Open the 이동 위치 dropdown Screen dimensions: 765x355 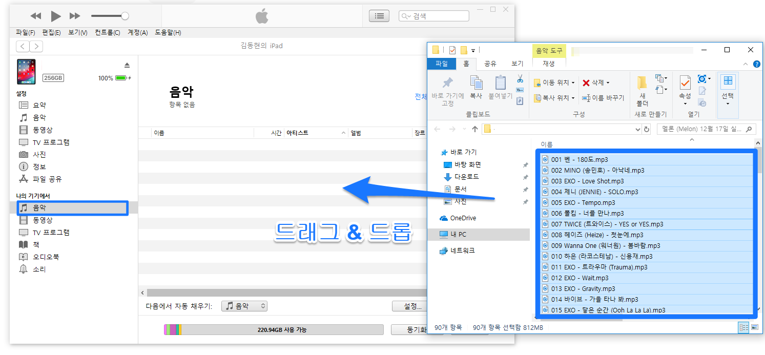click(554, 82)
